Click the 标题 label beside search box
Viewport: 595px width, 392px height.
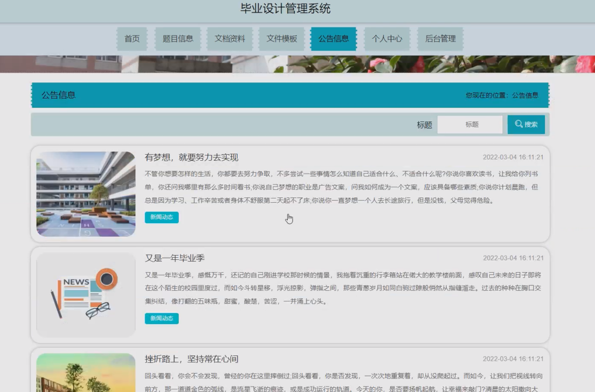click(424, 125)
